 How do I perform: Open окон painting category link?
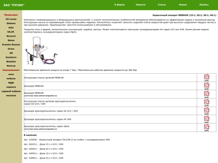[11, 74]
